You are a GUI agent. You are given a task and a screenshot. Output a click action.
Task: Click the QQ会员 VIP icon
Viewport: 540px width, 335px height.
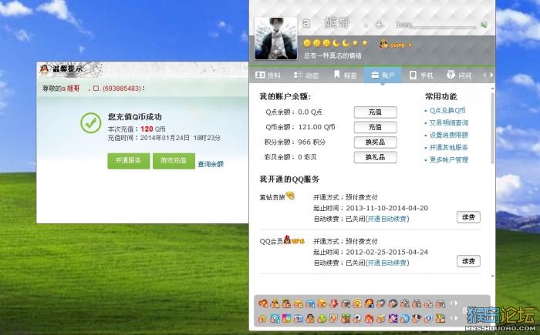pos(294,240)
